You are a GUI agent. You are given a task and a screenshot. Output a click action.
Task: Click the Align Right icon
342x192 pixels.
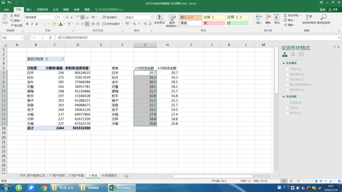pyautogui.click(x=87, y=24)
